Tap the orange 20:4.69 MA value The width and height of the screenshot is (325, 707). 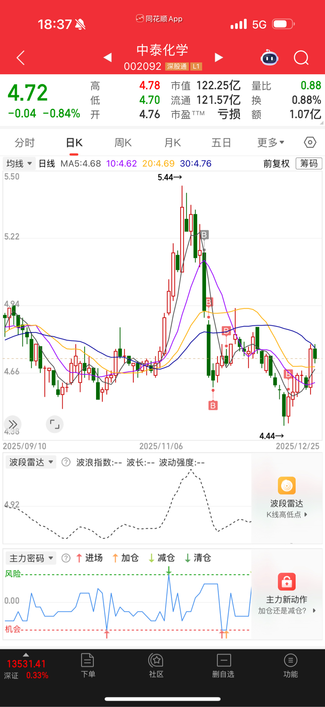[158, 164]
